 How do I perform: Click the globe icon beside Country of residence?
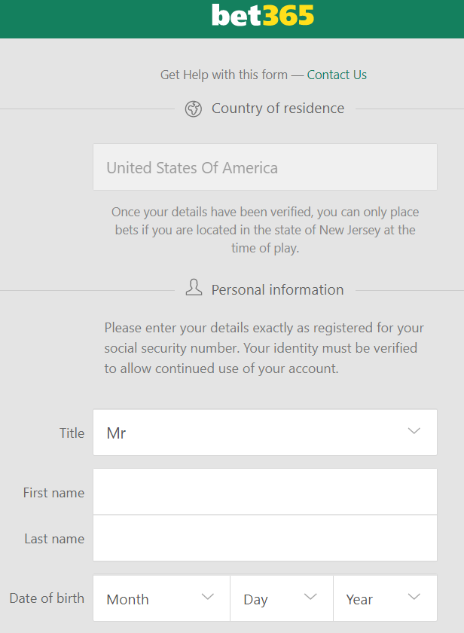point(194,109)
